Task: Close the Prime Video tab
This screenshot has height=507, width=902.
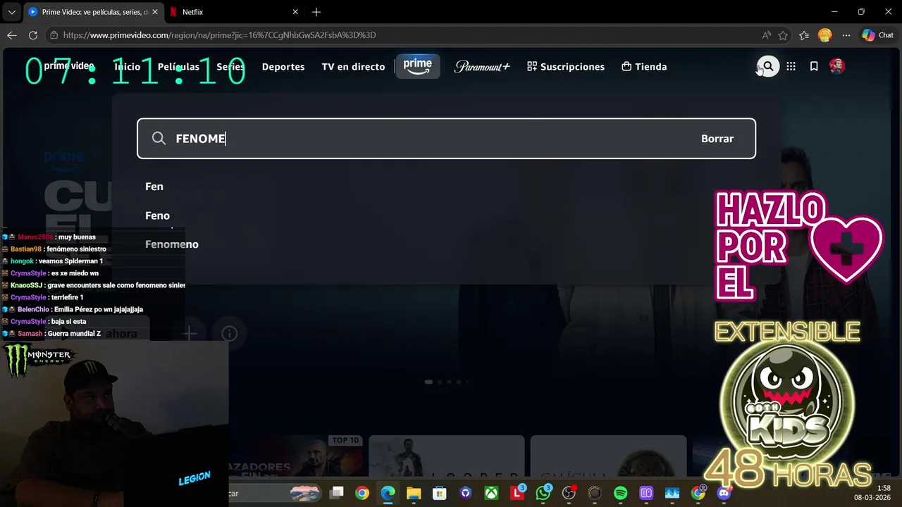Action: point(154,12)
